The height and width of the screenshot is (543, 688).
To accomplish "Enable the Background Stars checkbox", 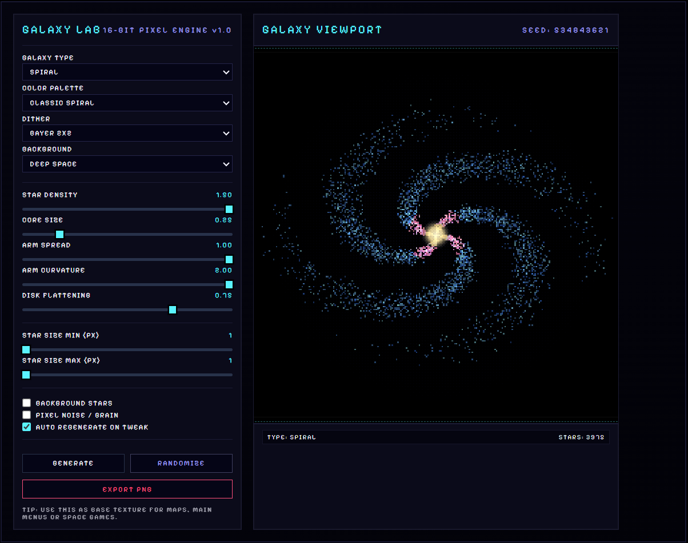I will 26,403.
